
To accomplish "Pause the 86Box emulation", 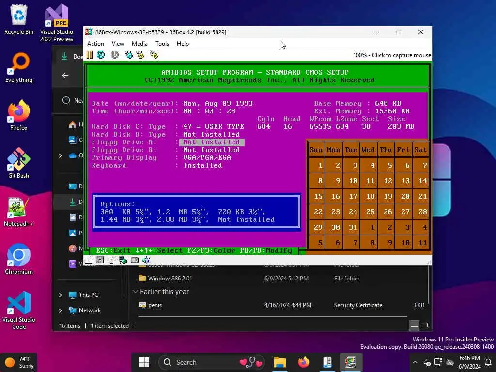I will [x=90, y=55].
